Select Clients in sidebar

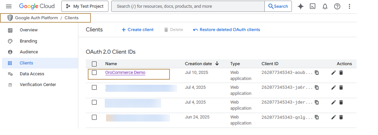click(40, 63)
